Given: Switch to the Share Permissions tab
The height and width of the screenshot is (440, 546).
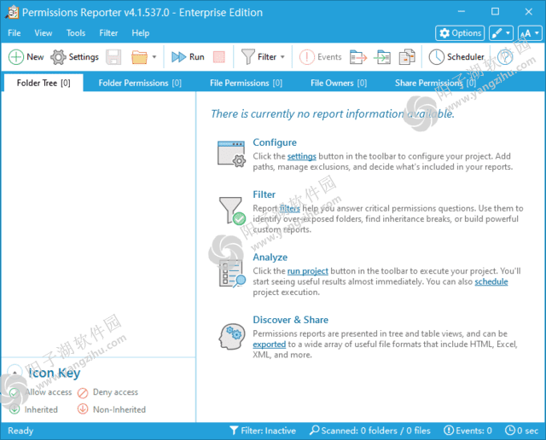Looking at the screenshot, I should [x=435, y=83].
